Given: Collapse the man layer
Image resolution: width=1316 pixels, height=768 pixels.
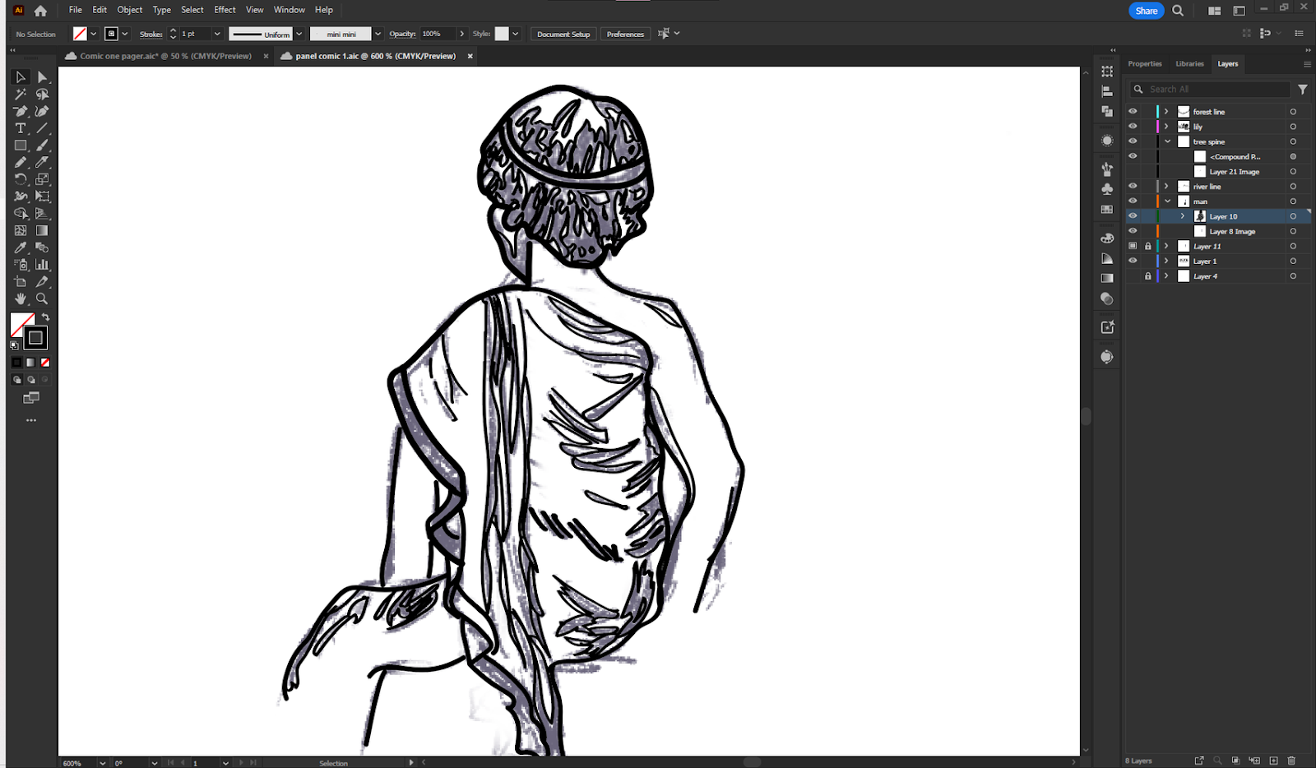Looking at the screenshot, I should 1167,201.
